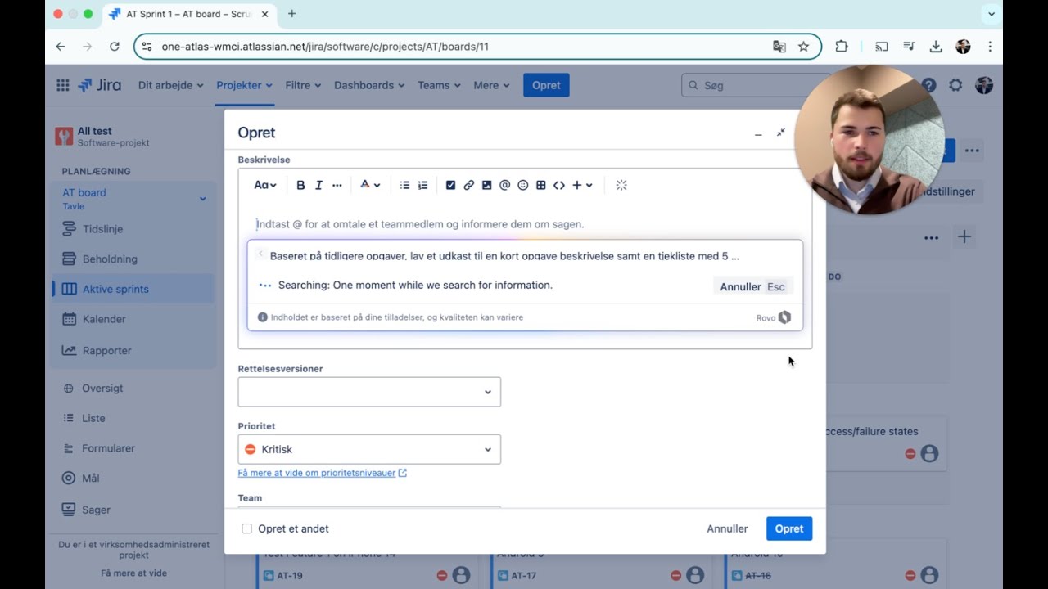Open Sager in sidebar
This screenshot has width=1048, height=589.
tap(133, 510)
